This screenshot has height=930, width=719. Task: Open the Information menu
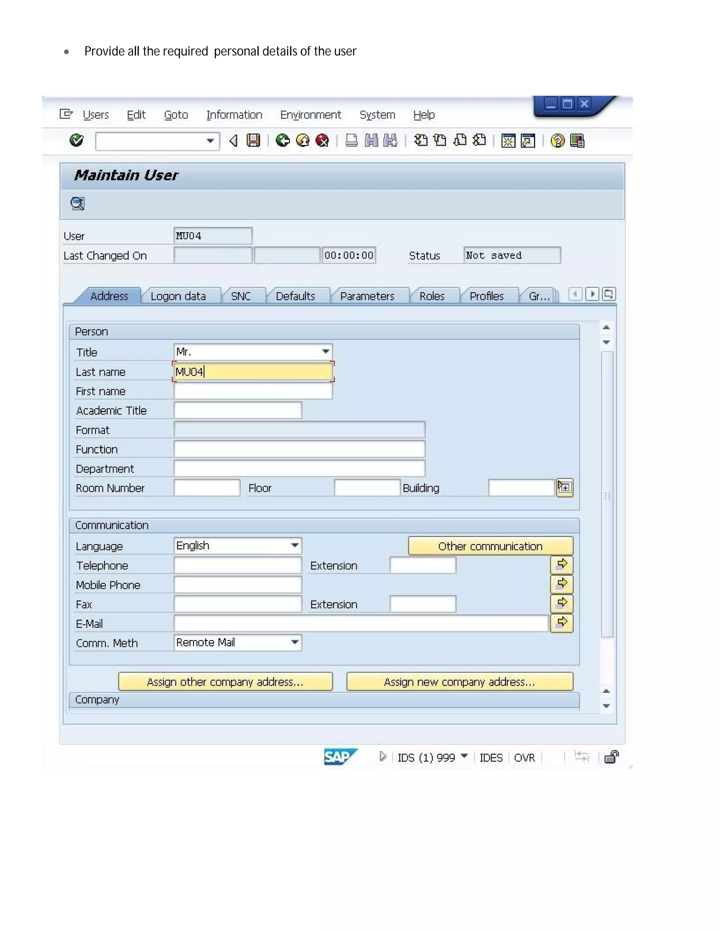(x=234, y=114)
